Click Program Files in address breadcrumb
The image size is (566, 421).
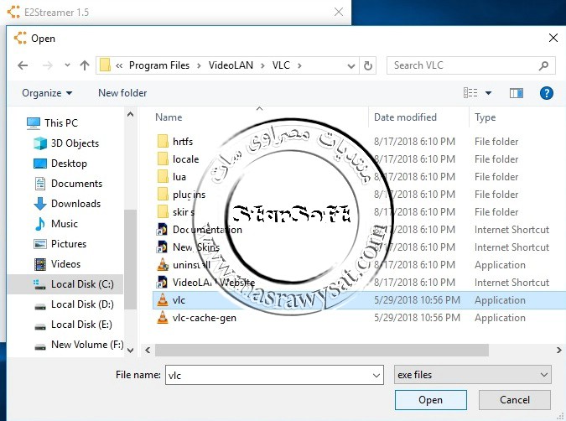pyautogui.click(x=159, y=65)
